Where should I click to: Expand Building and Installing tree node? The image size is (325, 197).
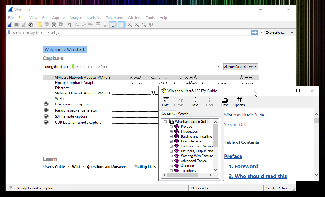tap(171, 136)
